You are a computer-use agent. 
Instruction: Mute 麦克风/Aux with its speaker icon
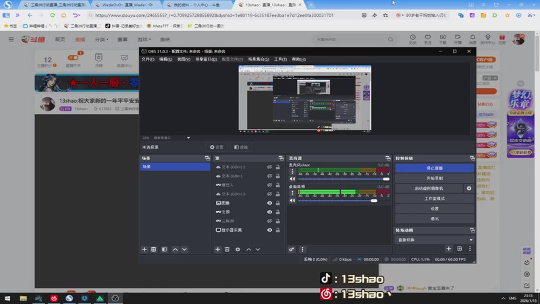(292, 179)
